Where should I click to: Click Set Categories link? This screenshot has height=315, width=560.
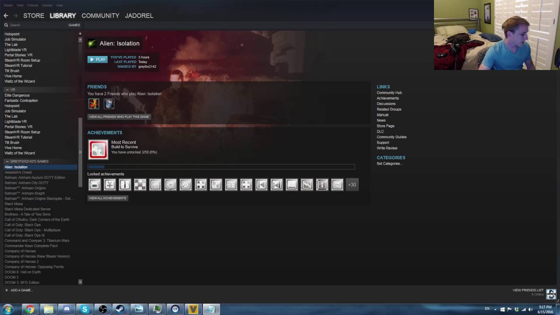pyautogui.click(x=389, y=164)
